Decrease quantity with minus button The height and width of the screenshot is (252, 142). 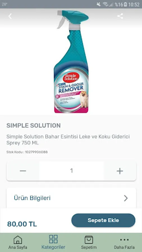point(23,171)
